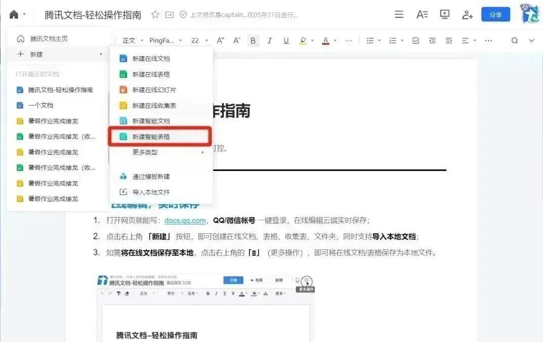543x342 pixels.
Task: Open the docs.qq.com link
Action: 185,221
